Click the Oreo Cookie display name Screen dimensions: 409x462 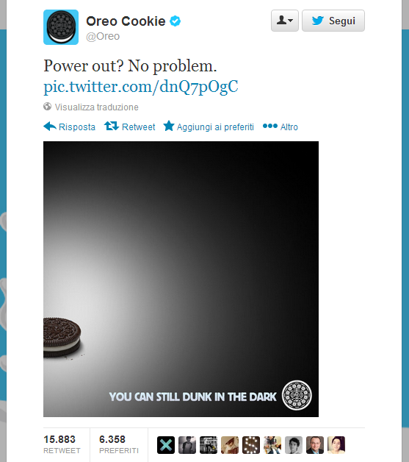pos(126,21)
